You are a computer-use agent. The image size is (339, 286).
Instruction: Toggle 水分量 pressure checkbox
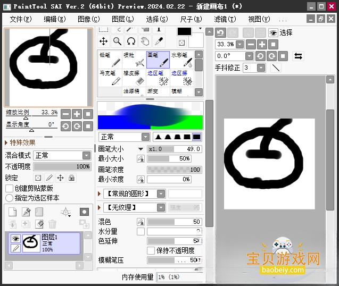[x=140, y=232]
